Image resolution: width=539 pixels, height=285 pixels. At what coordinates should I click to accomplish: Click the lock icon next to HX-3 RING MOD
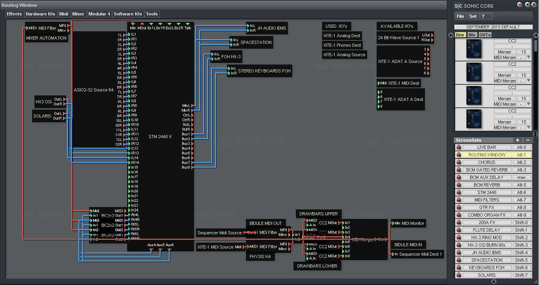pos(459,237)
